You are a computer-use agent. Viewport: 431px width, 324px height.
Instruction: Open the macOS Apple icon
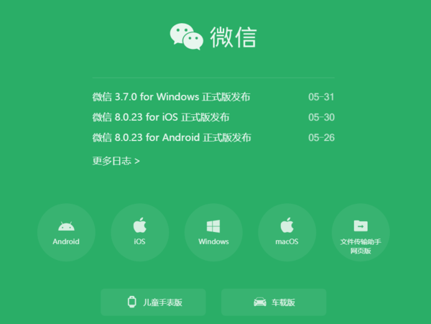click(287, 225)
